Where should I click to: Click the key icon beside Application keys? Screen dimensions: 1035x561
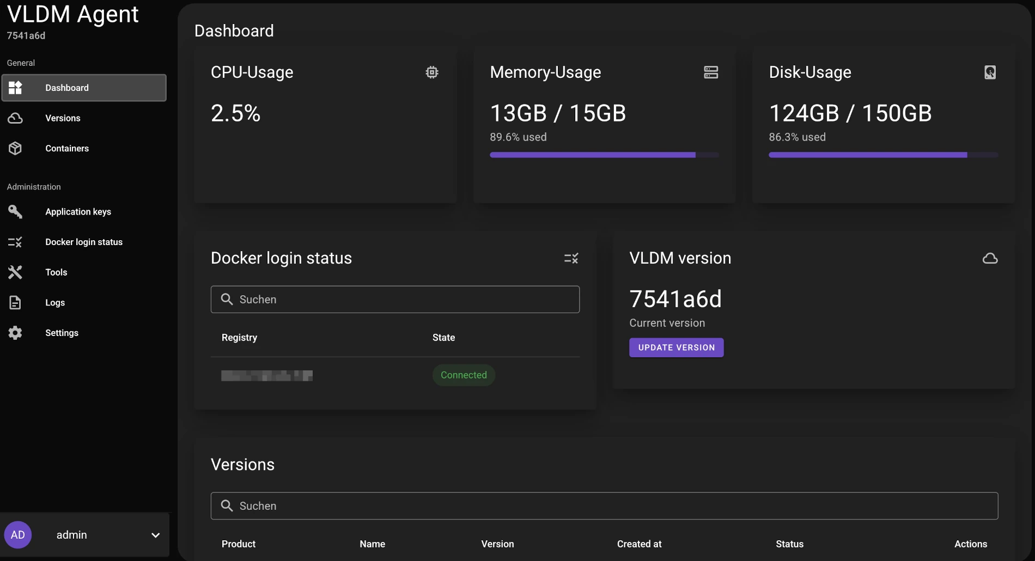pyautogui.click(x=15, y=212)
